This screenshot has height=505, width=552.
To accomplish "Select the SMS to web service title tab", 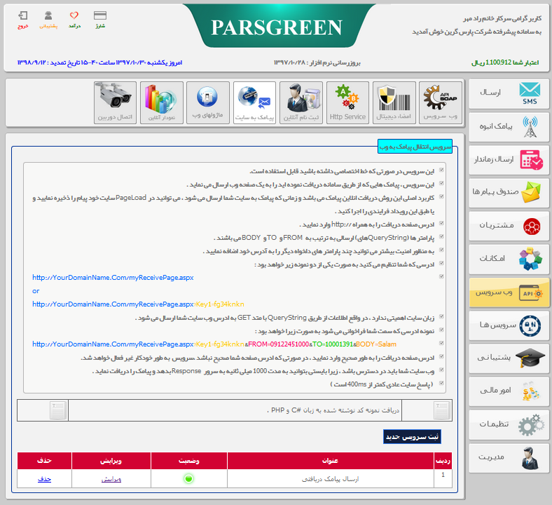I will click(415, 147).
